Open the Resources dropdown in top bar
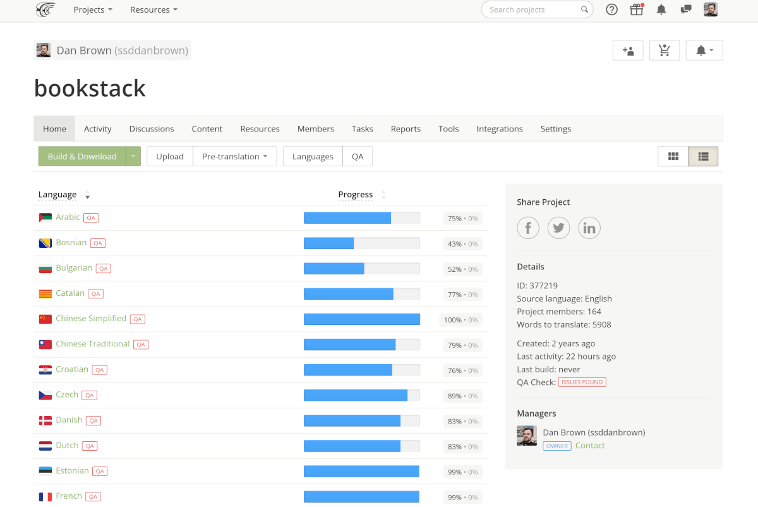 pyautogui.click(x=153, y=9)
